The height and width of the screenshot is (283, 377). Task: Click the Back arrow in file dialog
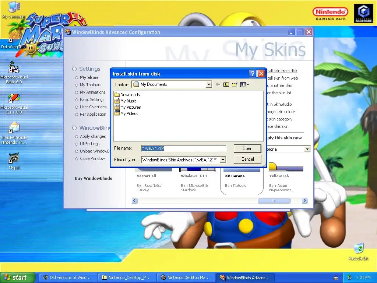pyautogui.click(x=218, y=84)
